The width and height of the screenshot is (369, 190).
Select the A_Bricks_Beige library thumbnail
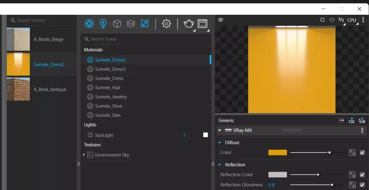[18, 39]
